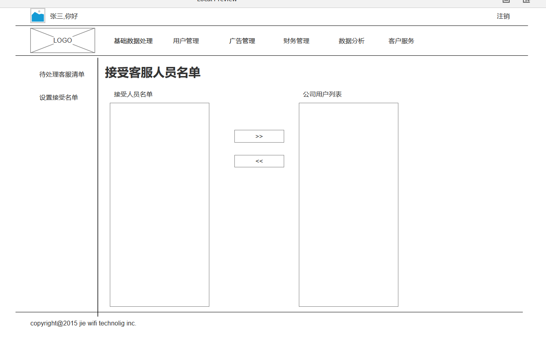546x339 pixels.
Task: Open the 数据分析 menu
Action: point(351,41)
